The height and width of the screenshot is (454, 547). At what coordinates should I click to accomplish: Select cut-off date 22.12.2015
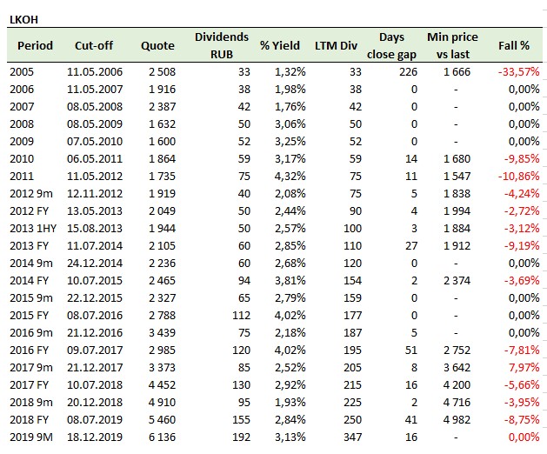[x=95, y=298]
